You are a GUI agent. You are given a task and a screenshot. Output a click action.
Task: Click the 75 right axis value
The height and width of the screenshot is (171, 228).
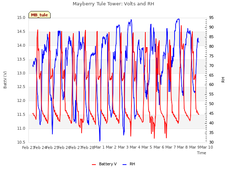[211, 56]
